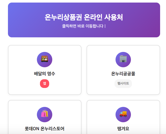Click the 온누리상품권 온라인 사용처 heading
Viewport: 166px width, 134px height.
click(84, 17)
